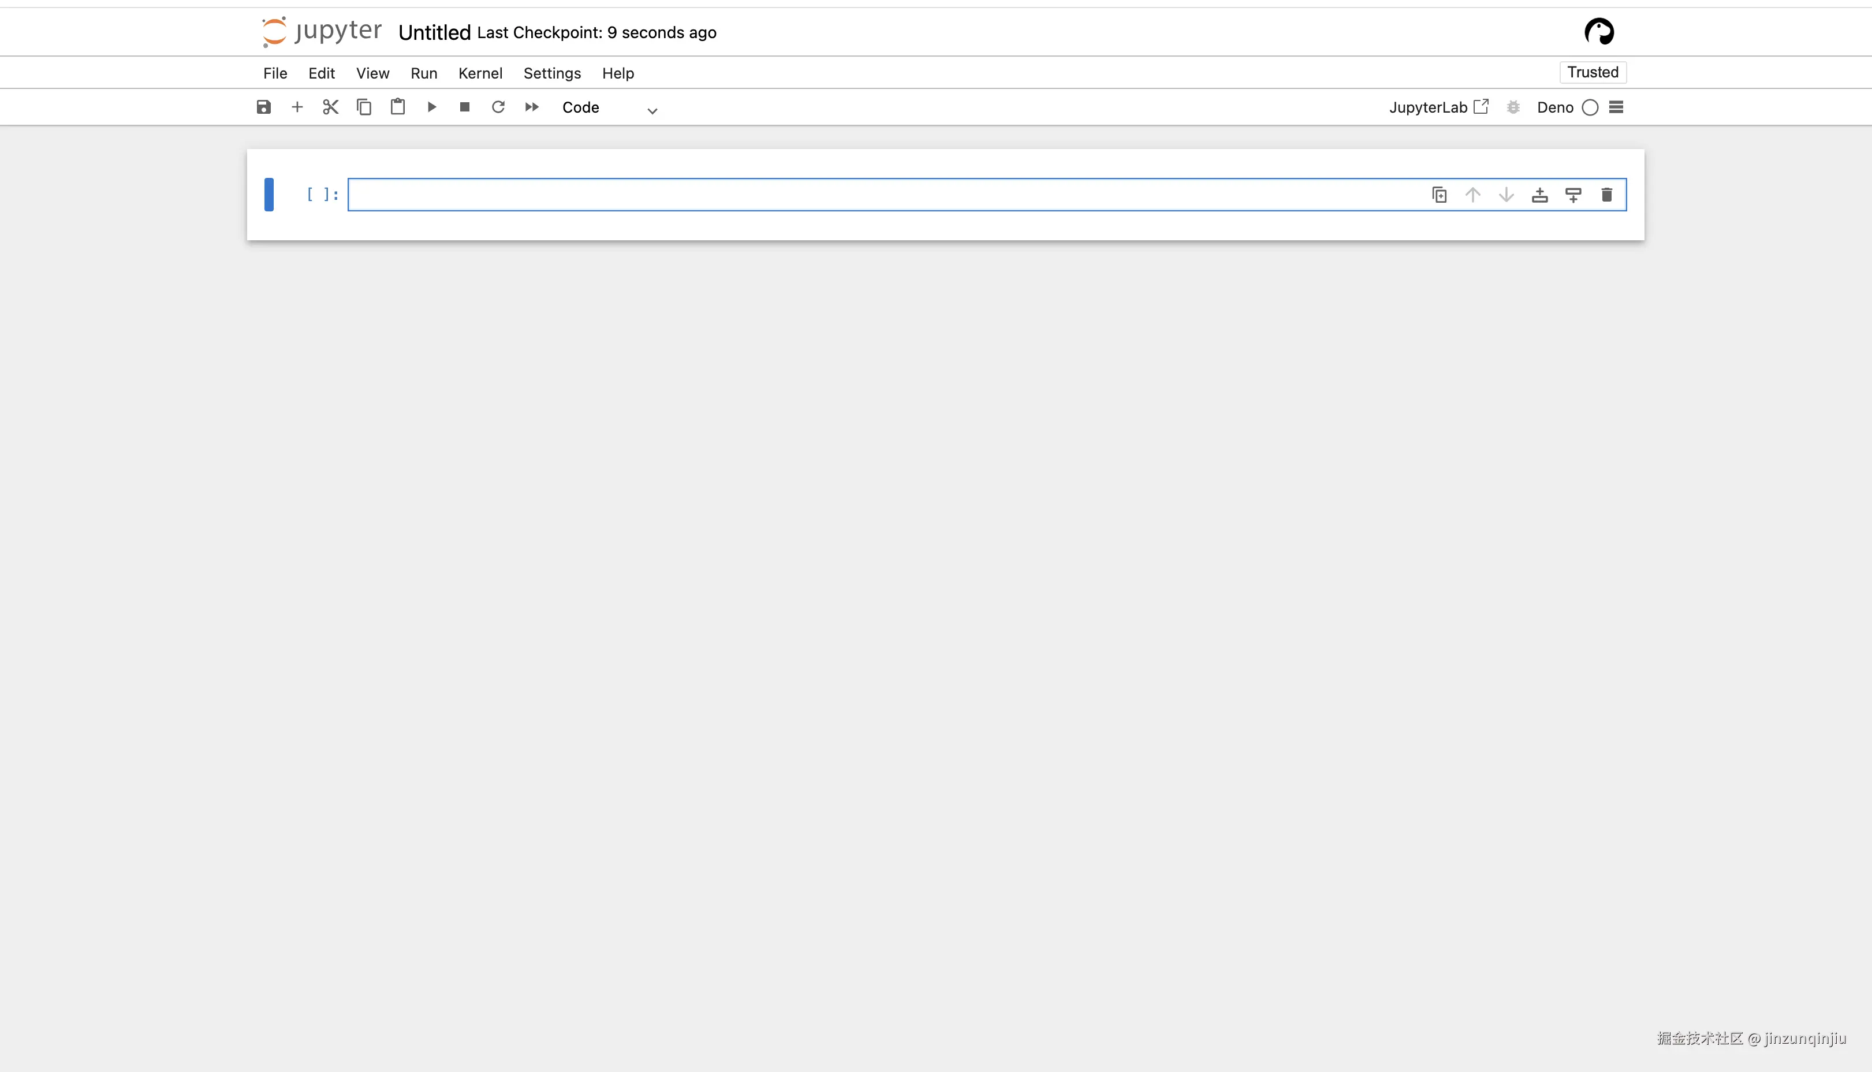
Task: Insert a cell with the plus icon
Action: (x=297, y=107)
